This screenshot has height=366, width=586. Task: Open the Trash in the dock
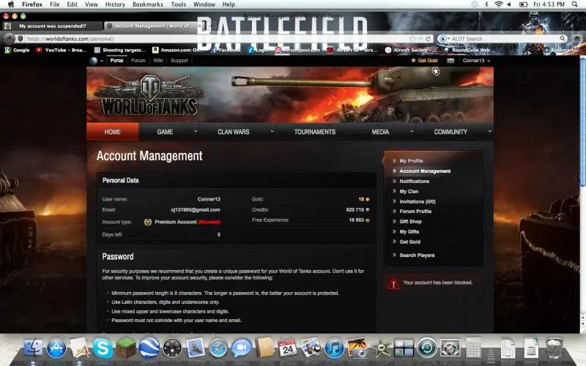(x=554, y=348)
